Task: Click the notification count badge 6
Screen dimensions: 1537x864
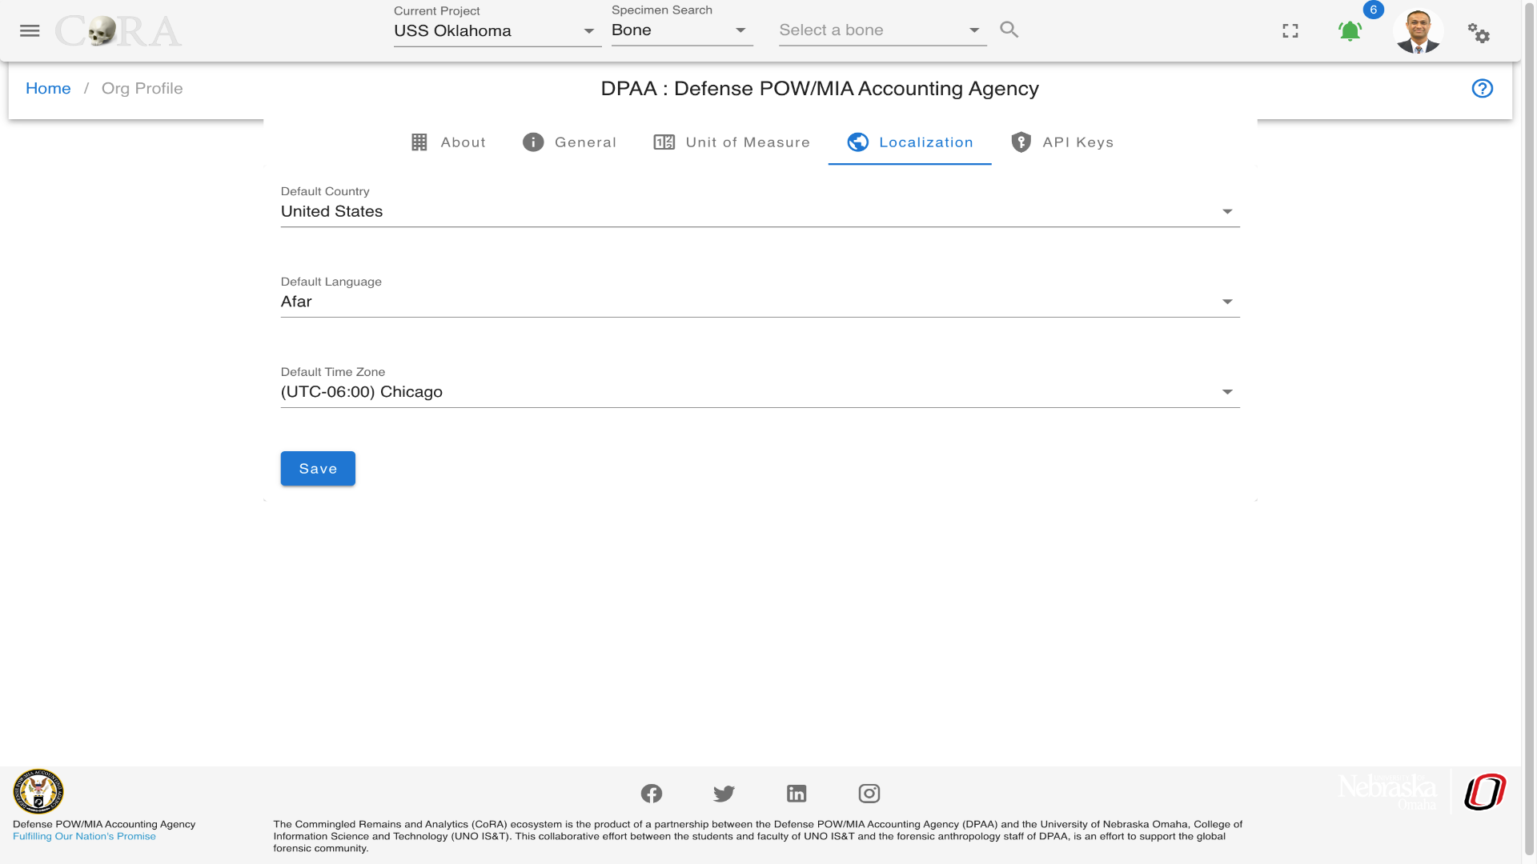Action: [1373, 10]
